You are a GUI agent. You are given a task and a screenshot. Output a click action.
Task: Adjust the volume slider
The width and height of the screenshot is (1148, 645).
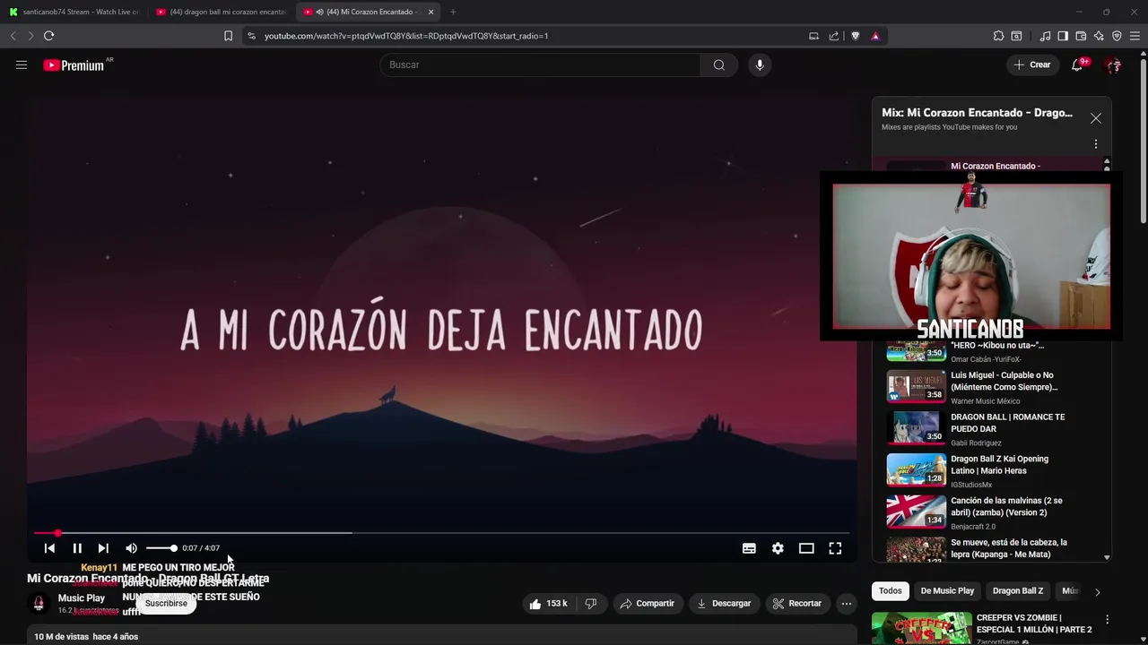click(x=161, y=548)
